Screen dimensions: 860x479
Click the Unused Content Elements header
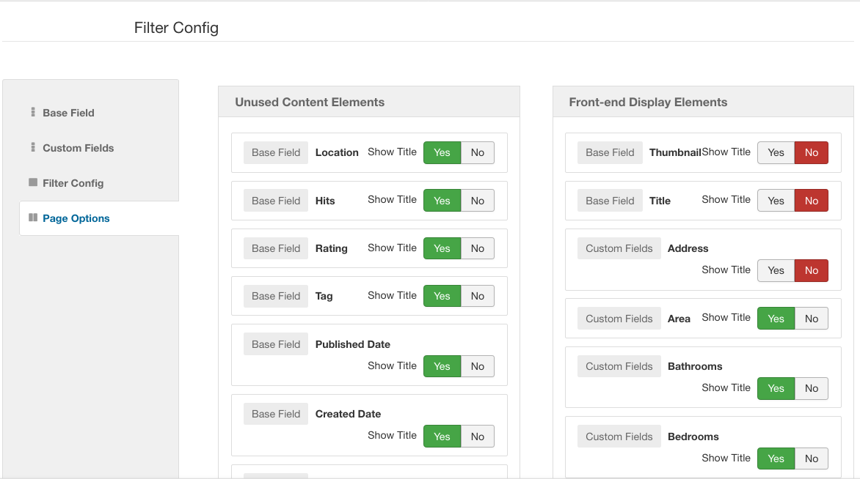310,103
